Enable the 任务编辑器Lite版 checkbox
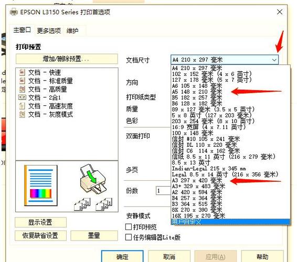The height and width of the screenshot is (262, 297). (129, 237)
